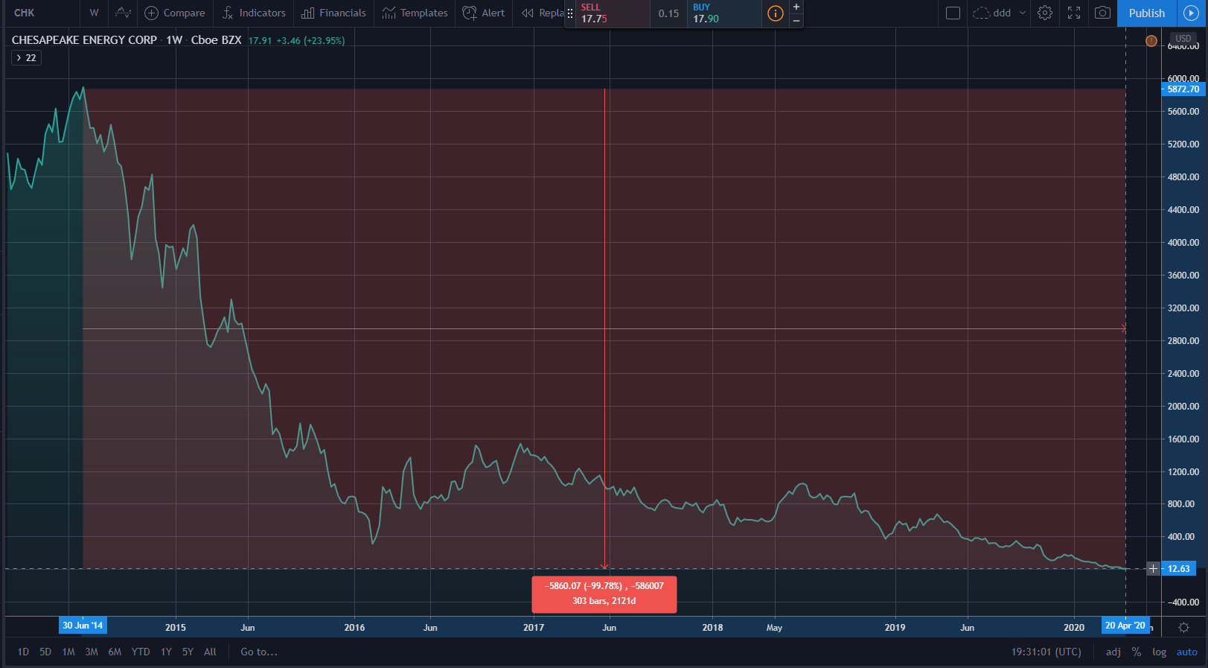Click the SELL 17.75 button
Screen dimensions: 1208x668
click(x=607, y=13)
